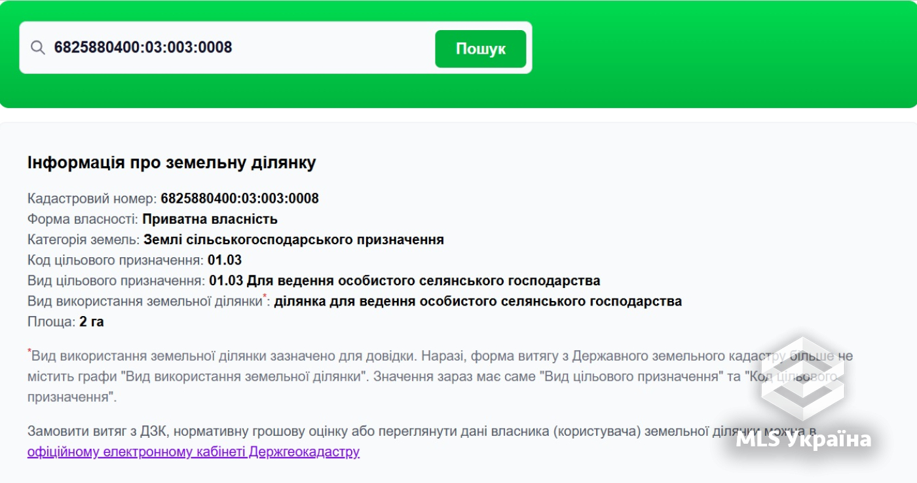Viewport: 917px width, 483px height.
Task: Select the heading Інформація про земельну ділянку
Action: [x=172, y=162]
